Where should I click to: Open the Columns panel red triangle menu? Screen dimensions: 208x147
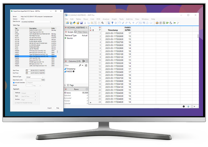coord(66,61)
